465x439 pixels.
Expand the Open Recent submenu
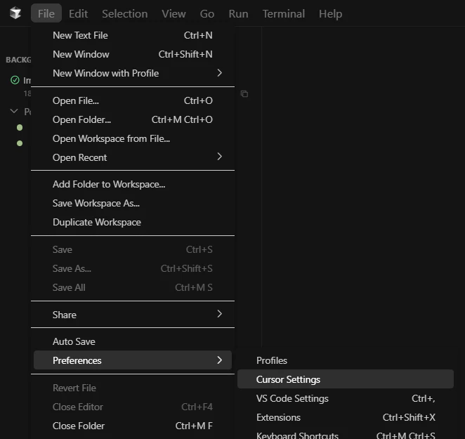[133, 157]
